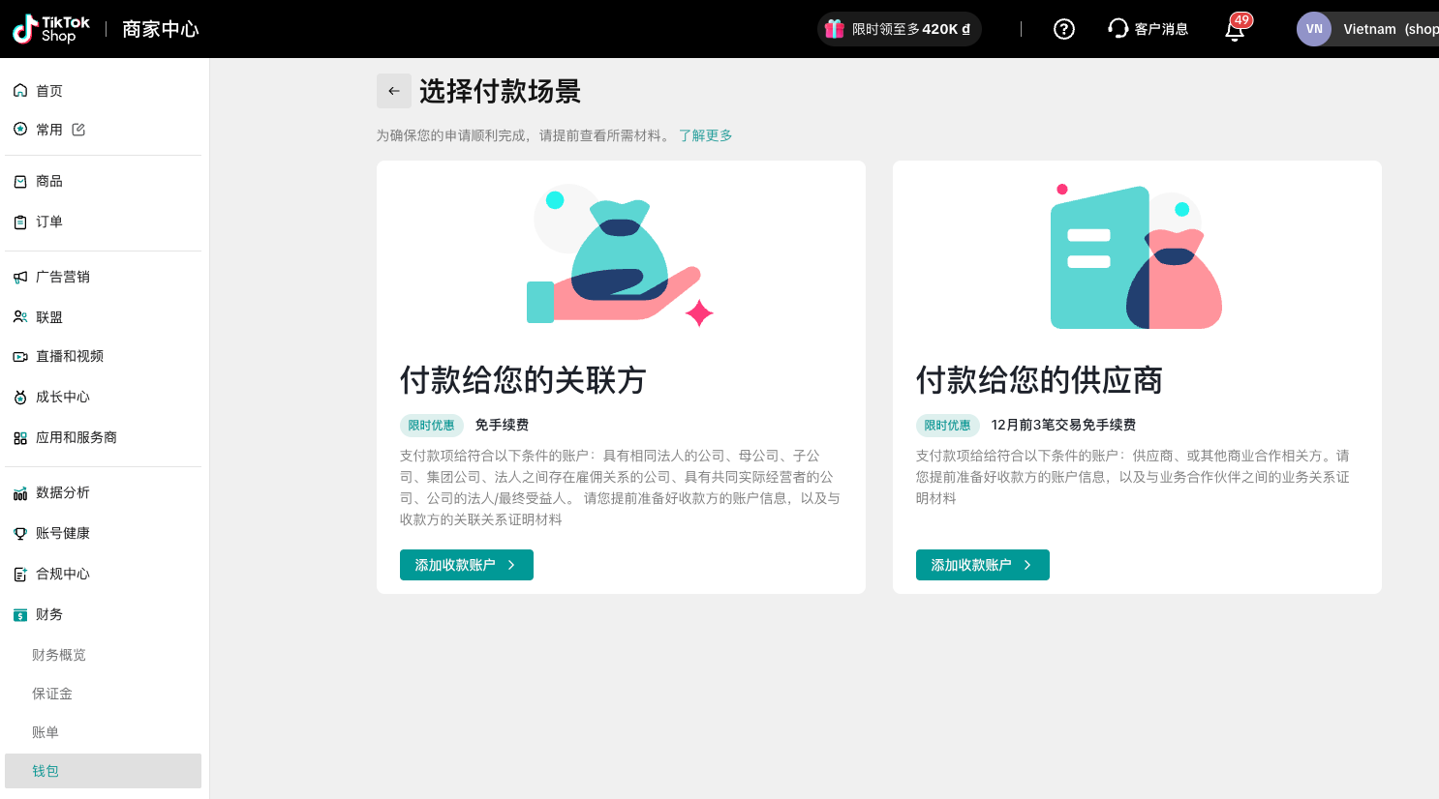Expand the 商品 sidebar section
Viewport: 1439px width, 799px height.
pyautogui.click(x=49, y=181)
